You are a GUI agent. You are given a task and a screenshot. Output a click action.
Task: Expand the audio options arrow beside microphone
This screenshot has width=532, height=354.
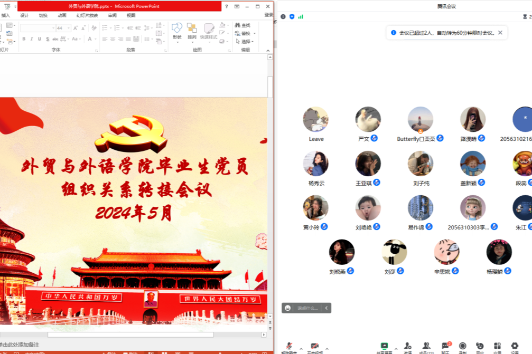[301, 349]
